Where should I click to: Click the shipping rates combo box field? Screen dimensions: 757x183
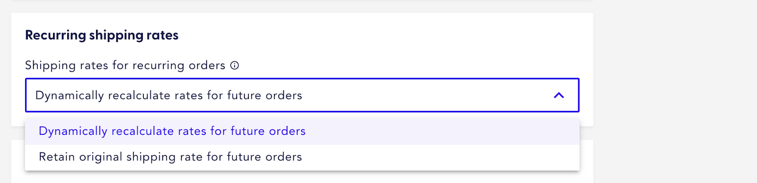pos(302,95)
